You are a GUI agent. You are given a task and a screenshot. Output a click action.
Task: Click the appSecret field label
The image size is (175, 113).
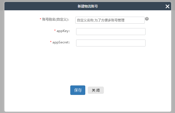click(x=61, y=42)
